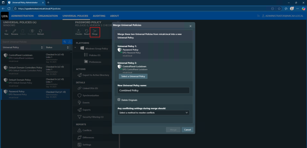Sort by the Universal Policy column arrows
Viewport: 307px width, 148px height.
[x=42, y=48]
